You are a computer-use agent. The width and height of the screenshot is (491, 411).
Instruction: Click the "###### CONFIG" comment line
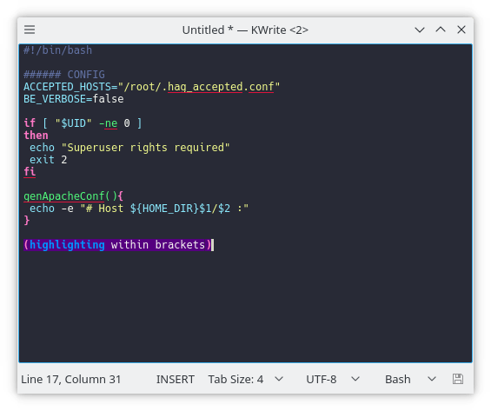pos(64,75)
